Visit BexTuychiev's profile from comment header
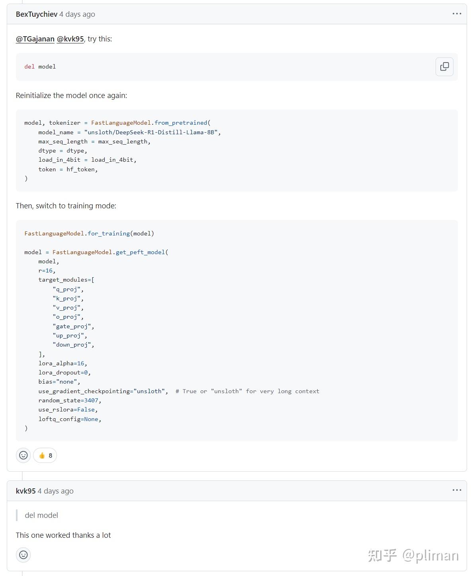This screenshot has width=471, height=576. tap(37, 14)
